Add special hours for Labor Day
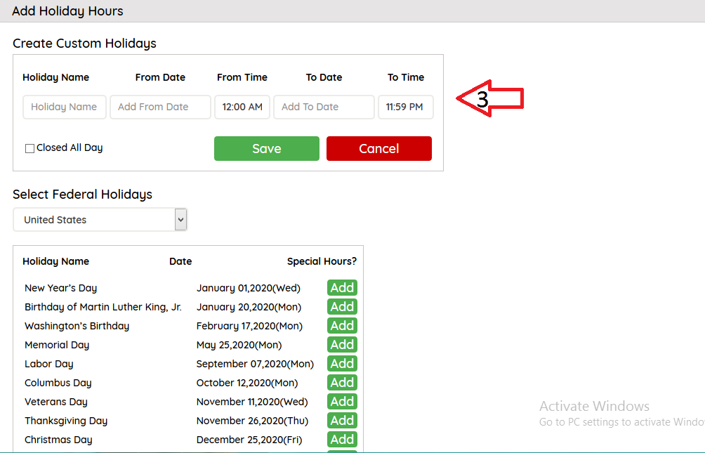705x453 pixels. (342, 364)
